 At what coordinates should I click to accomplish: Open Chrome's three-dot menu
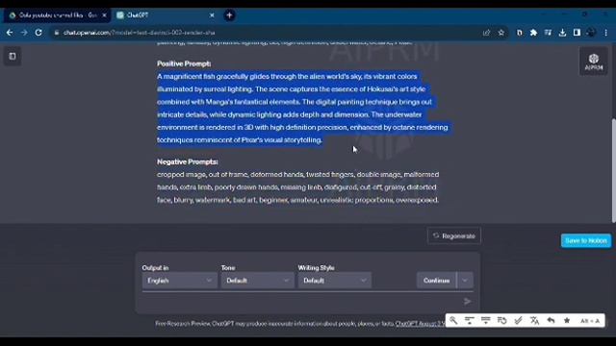point(605,33)
